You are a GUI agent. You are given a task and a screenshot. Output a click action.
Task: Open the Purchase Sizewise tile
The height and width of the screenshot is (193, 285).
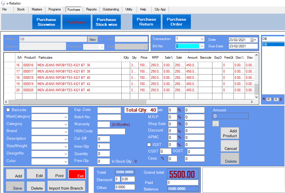click(46, 22)
